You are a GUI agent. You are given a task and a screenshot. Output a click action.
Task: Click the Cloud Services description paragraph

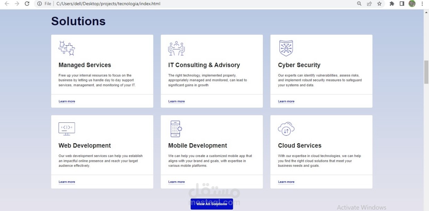pyautogui.click(x=320, y=161)
